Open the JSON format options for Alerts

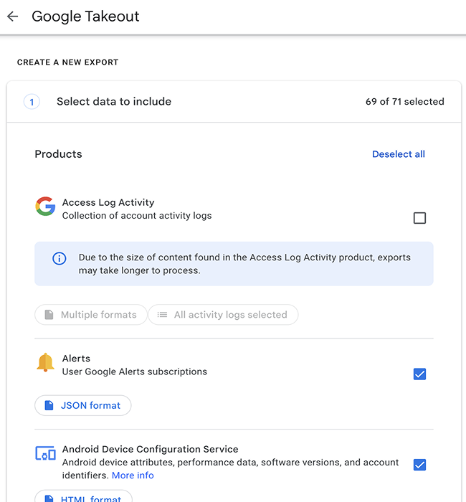[x=83, y=405]
